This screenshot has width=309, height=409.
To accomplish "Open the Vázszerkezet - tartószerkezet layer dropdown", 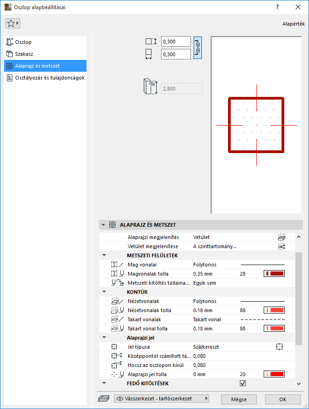I will coord(162,398).
